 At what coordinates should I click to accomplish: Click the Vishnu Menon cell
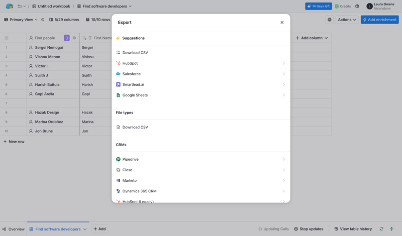53,57
